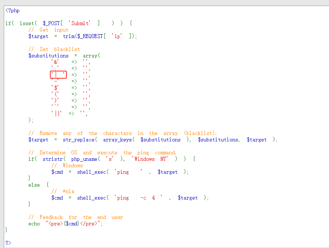Click the "</pre>" closing tag text

click(89, 224)
